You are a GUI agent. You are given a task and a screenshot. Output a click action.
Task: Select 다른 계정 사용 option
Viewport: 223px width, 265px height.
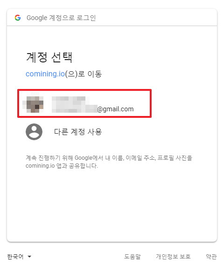click(x=78, y=132)
